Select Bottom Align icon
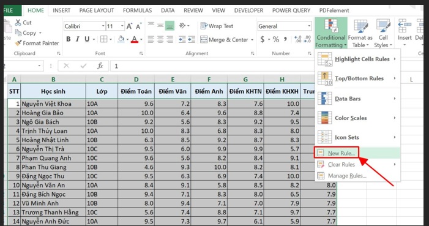The width and height of the screenshot is (429, 226). (x=170, y=26)
